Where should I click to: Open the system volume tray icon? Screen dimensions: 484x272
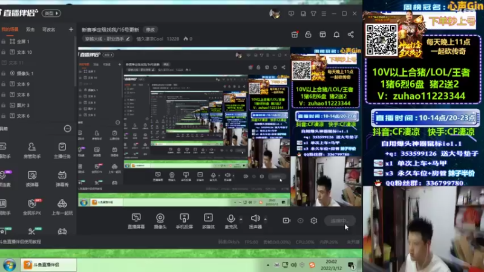click(x=293, y=265)
